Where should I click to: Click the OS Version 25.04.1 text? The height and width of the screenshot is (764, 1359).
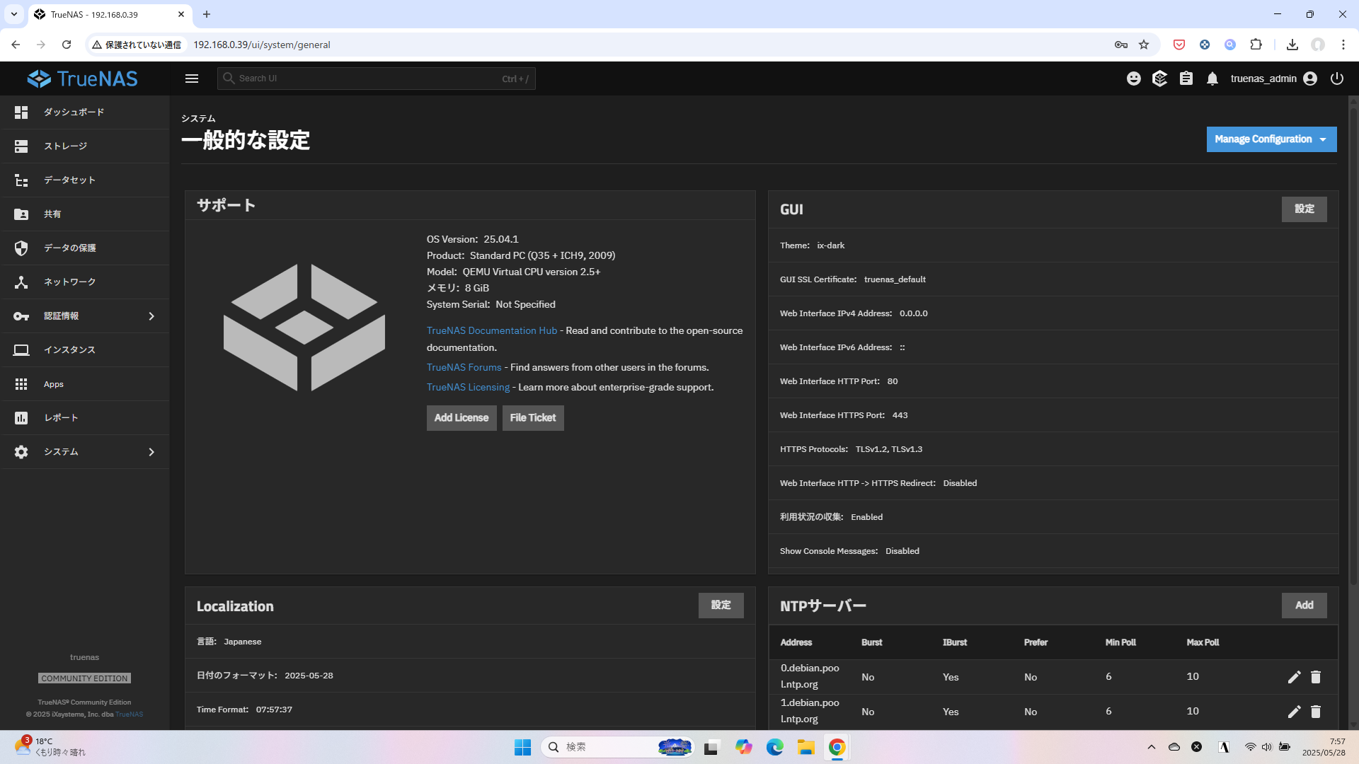pos(473,239)
